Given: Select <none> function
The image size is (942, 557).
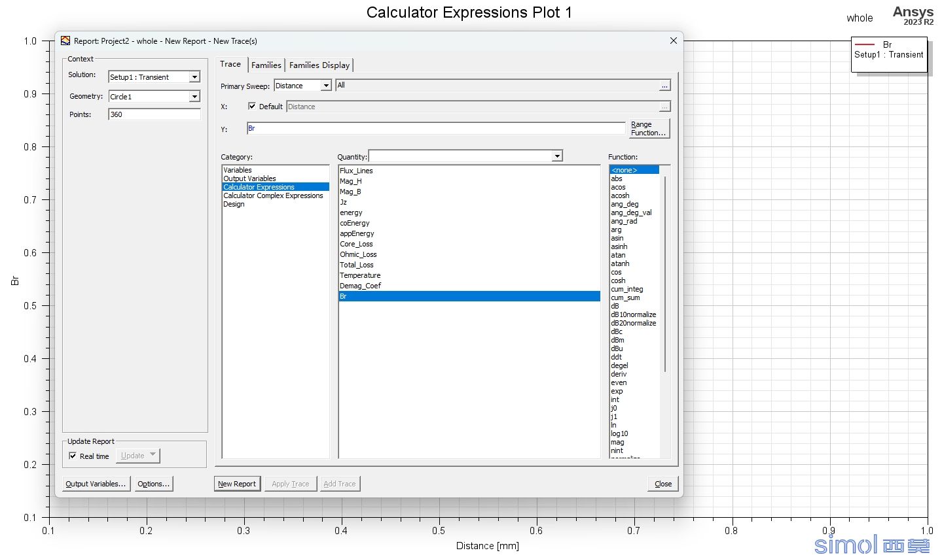Looking at the screenshot, I should click(x=634, y=170).
